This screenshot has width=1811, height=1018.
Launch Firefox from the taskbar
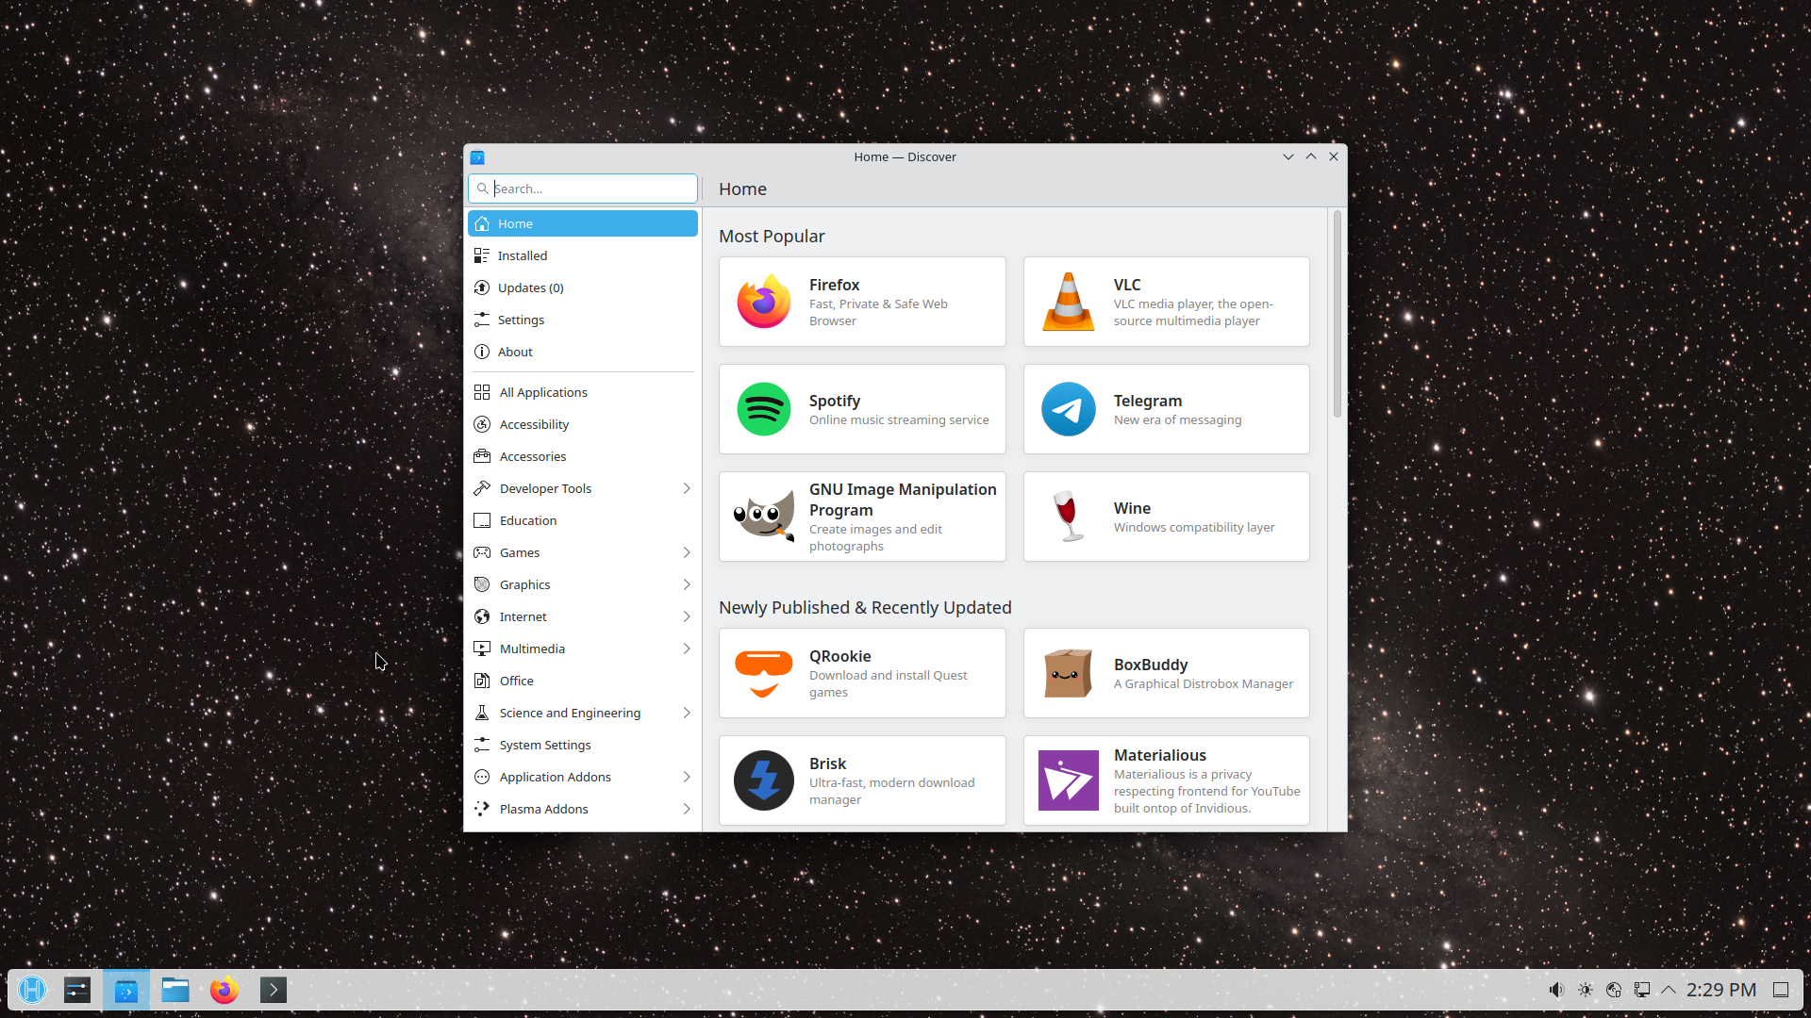coord(224,990)
